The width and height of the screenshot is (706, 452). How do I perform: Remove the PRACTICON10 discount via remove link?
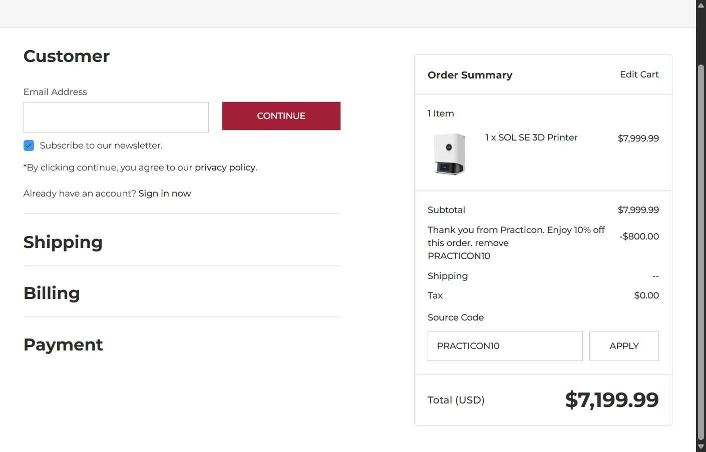492,243
